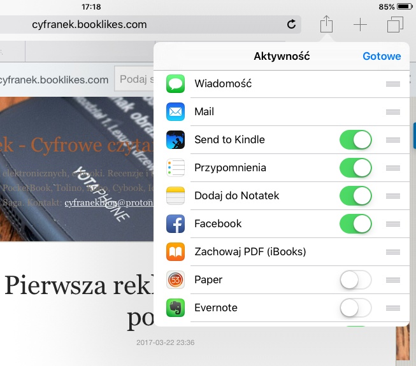Viewport: 416px width, 366px height.
Task: Tap the Wiadomość green message icon
Action: [x=175, y=84]
